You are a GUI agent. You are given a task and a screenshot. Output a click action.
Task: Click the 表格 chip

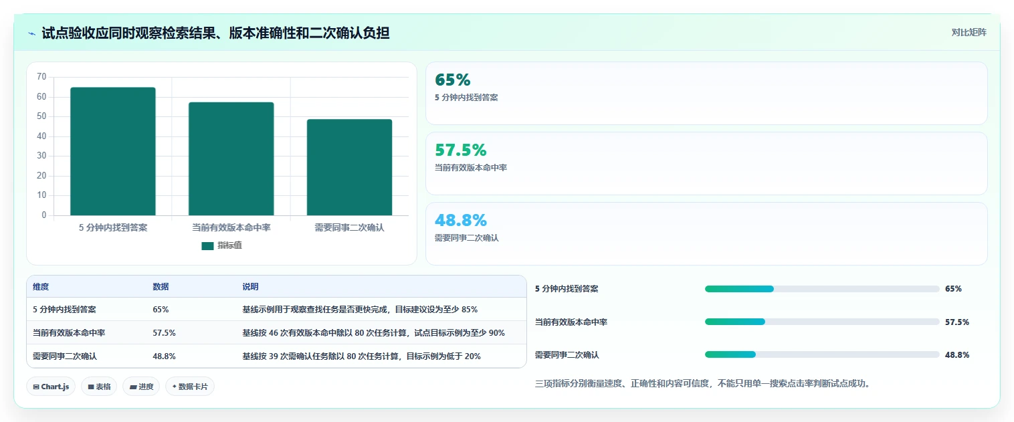pos(99,387)
